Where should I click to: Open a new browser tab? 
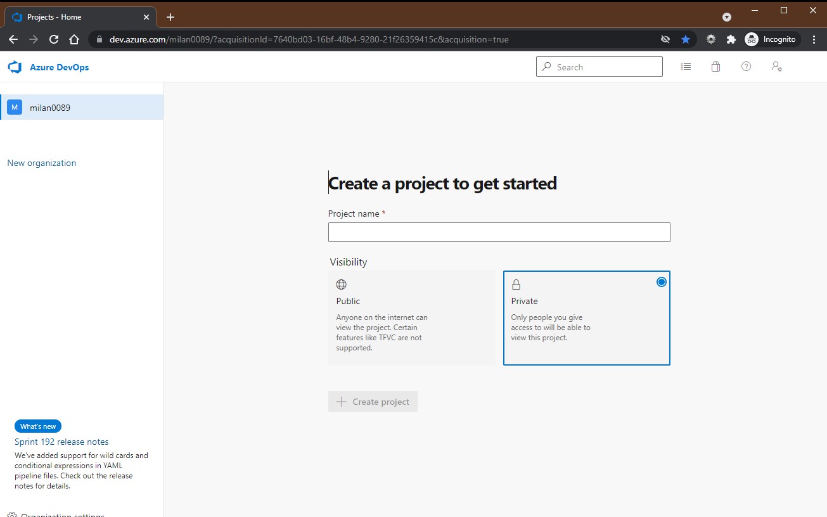pyautogui.click(x=170, y=16)
